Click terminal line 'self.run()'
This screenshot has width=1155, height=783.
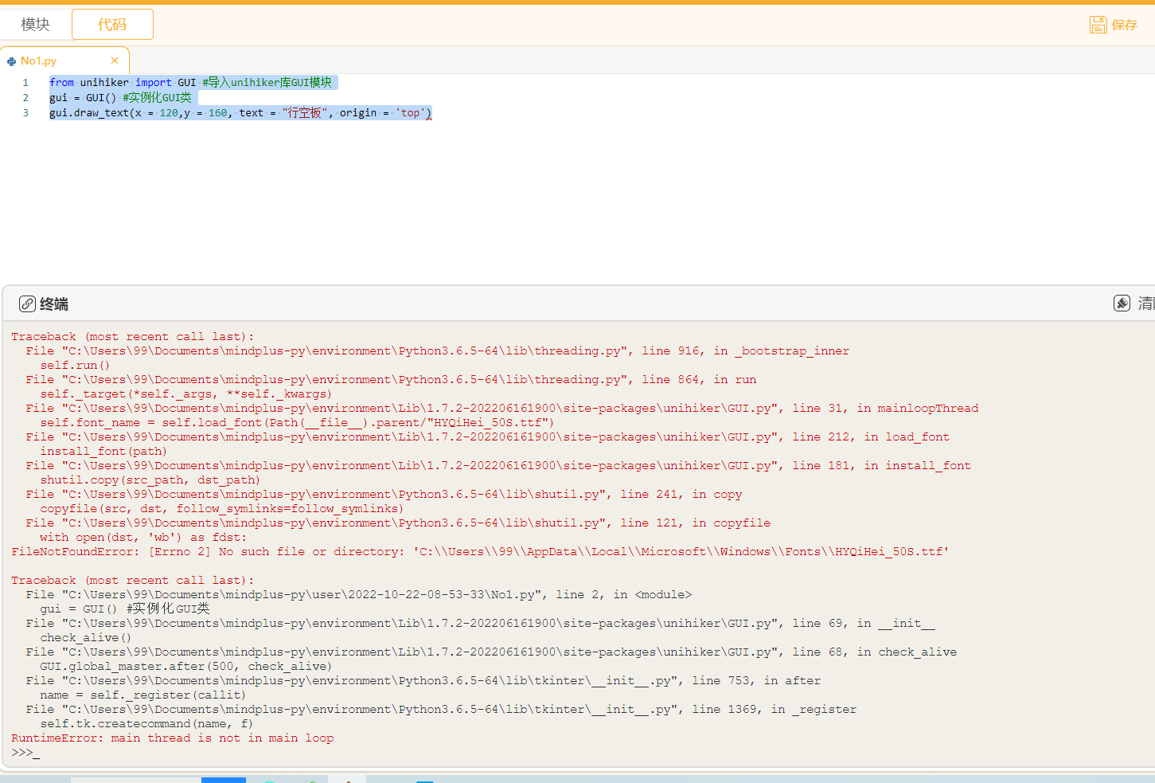[75, 365]
